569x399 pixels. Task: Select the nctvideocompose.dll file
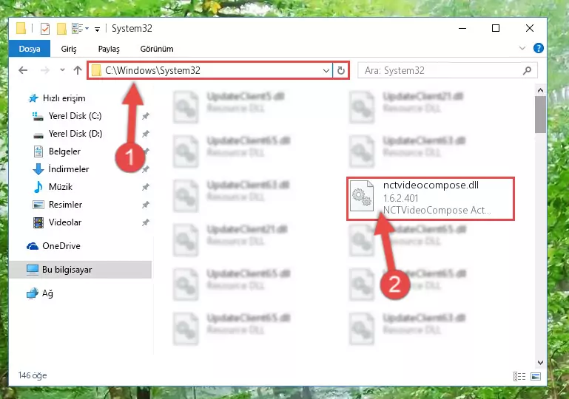coord(431,198)
